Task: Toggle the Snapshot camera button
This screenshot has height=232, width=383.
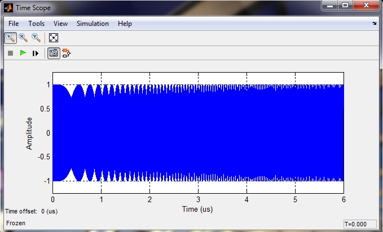Action: click(x=53, y=53)
